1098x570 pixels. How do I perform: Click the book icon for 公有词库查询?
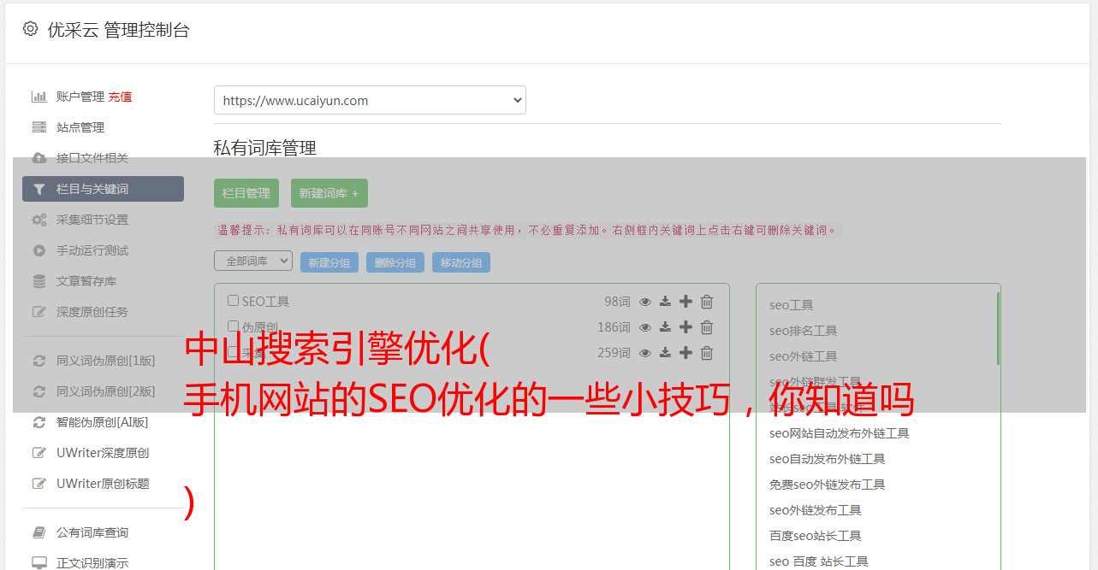click(39, 532)
